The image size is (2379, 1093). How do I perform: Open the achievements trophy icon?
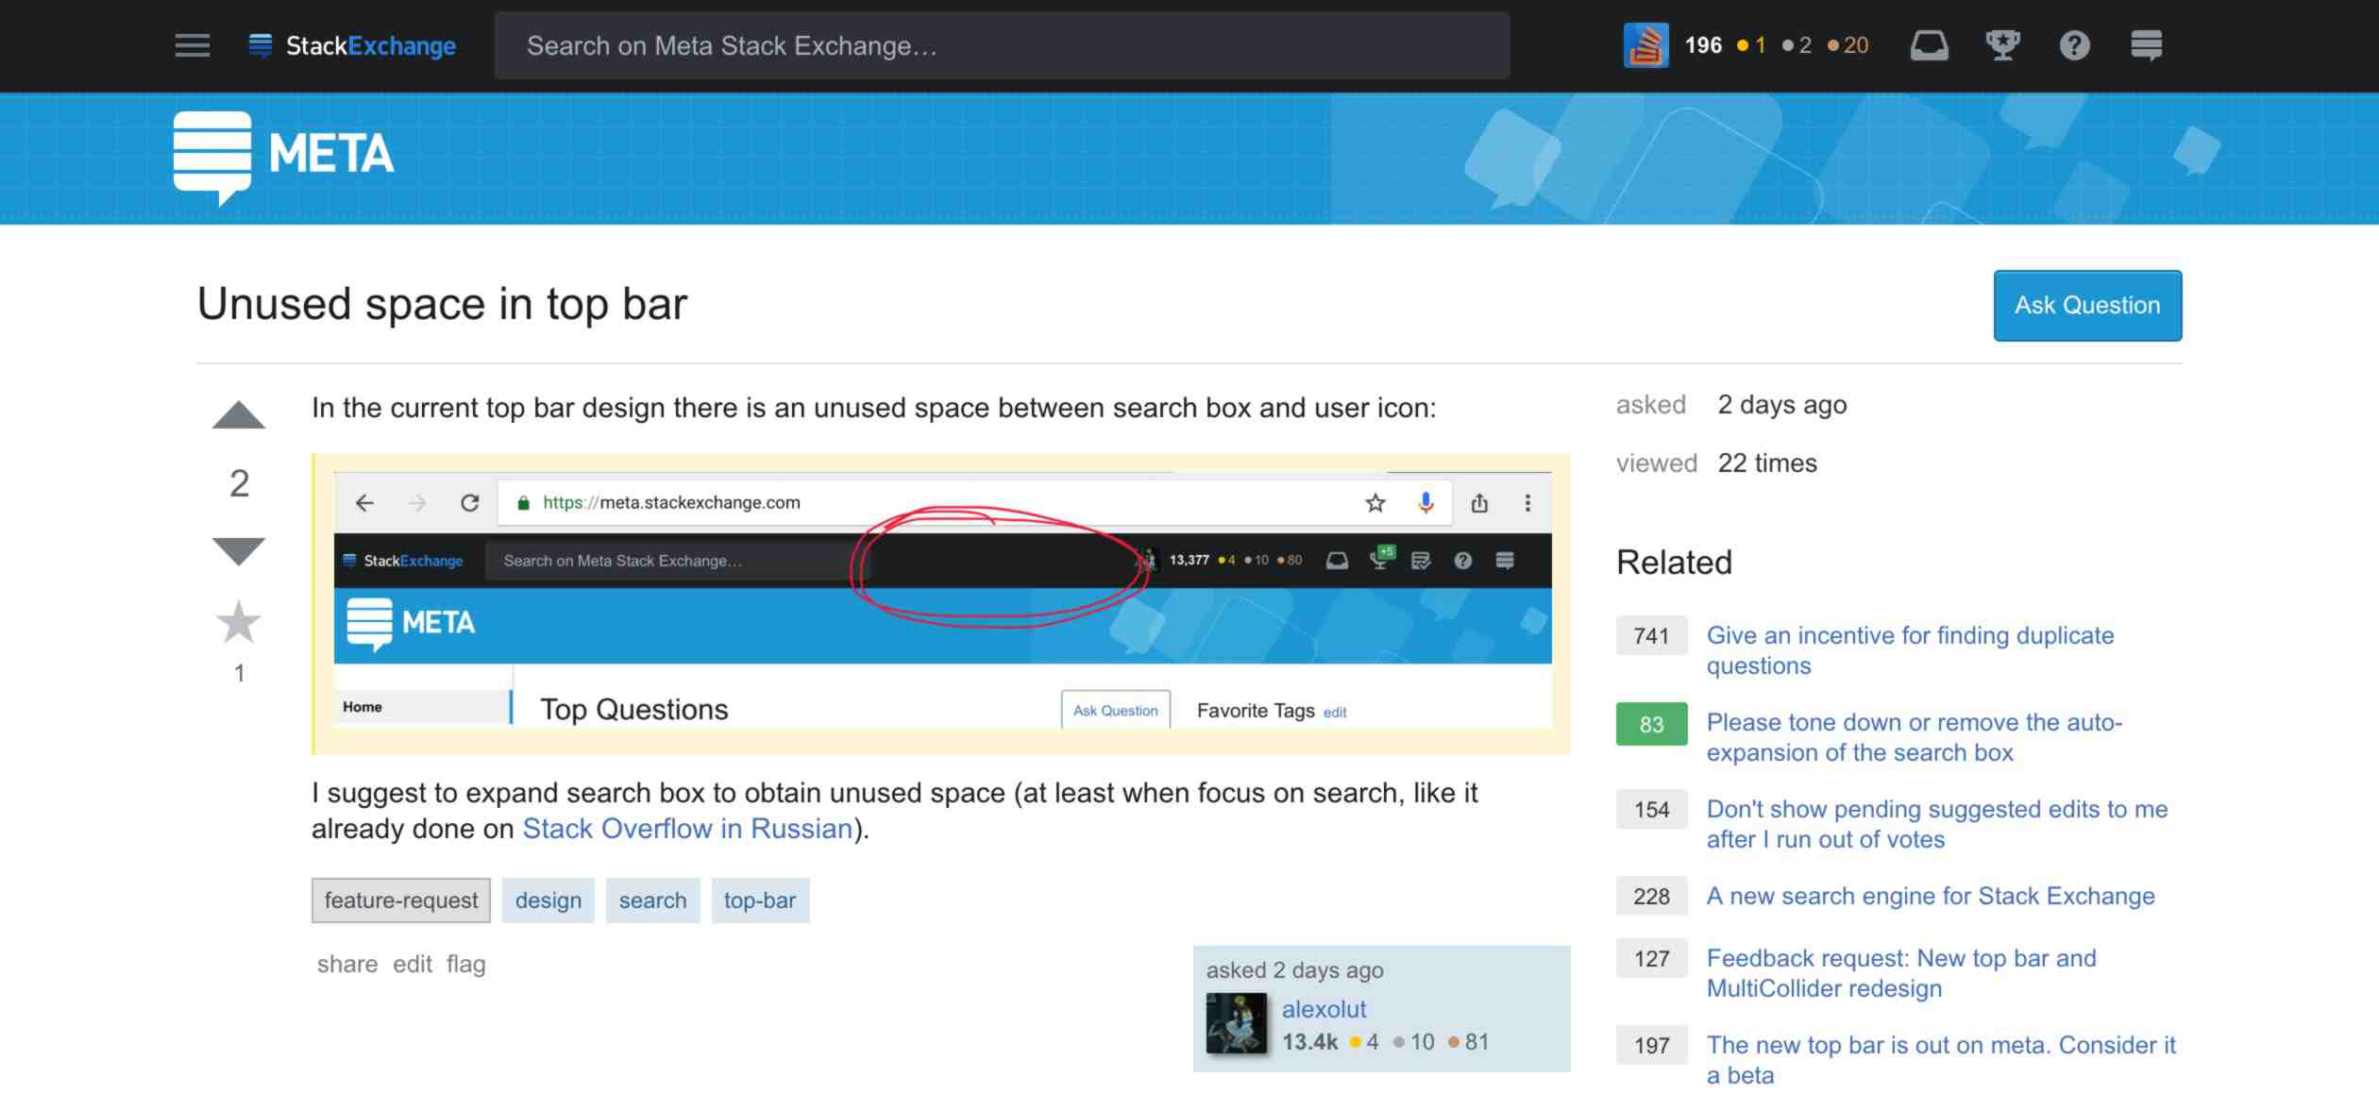[x=2001, y=45]
